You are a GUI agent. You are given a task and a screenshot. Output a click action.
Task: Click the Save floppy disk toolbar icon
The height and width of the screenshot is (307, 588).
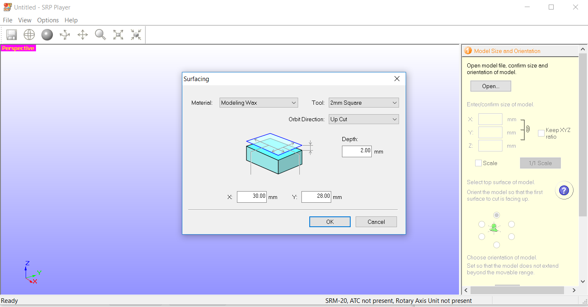12,35
